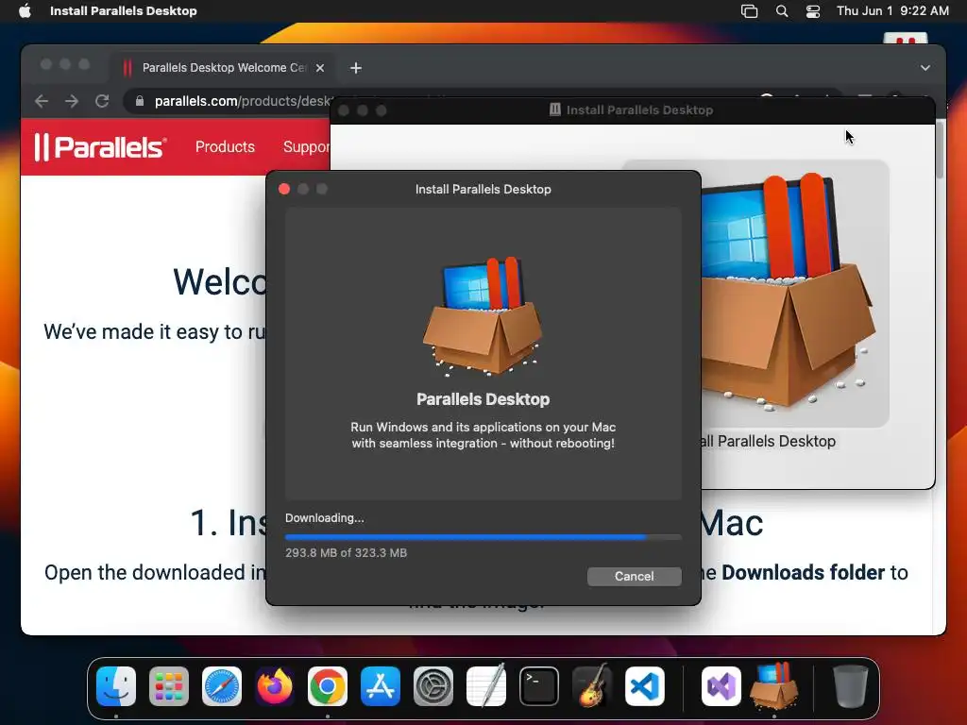This screenshot has width=967, height=725.
Task: Click the parallels.com address bar
Action: point(241,101)
